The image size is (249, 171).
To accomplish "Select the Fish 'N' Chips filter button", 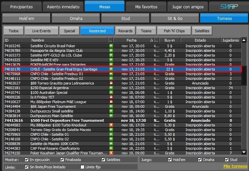I will pyautogui.click(x=174, y=31).
